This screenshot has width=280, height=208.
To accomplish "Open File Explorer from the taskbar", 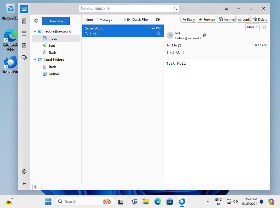I will pyautogui.click(x=146, y=202).
